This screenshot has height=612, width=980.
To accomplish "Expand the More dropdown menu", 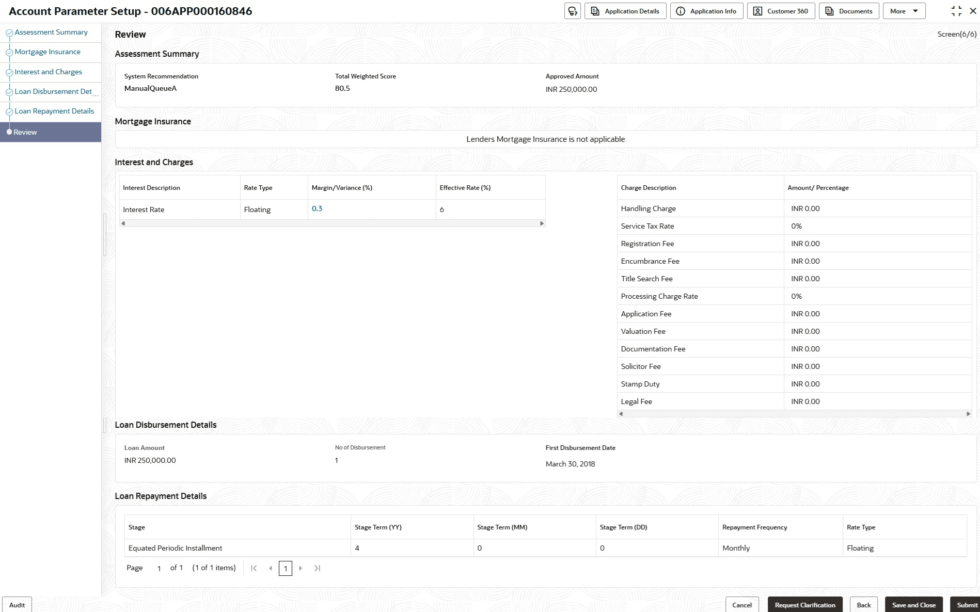I will pyautogui.click(x=904, y=11).
